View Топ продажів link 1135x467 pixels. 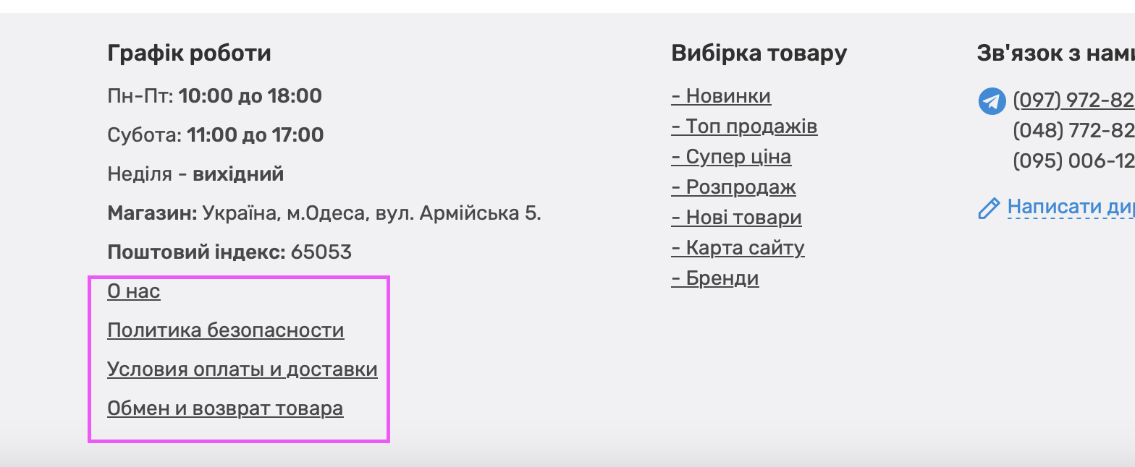744,127
